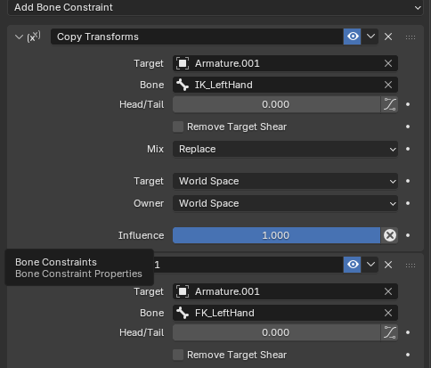Clear the IK_LeftHand bone field

pyautogui.click(x=388, y=85)
